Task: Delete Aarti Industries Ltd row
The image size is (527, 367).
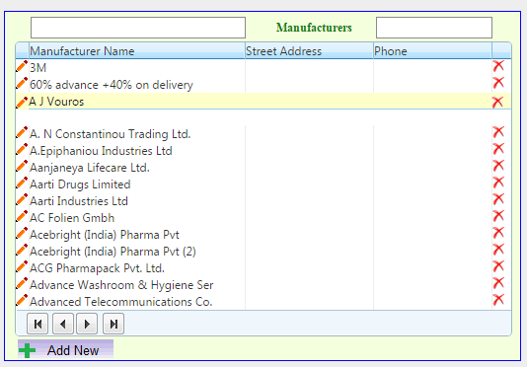Action: [498, 199]
